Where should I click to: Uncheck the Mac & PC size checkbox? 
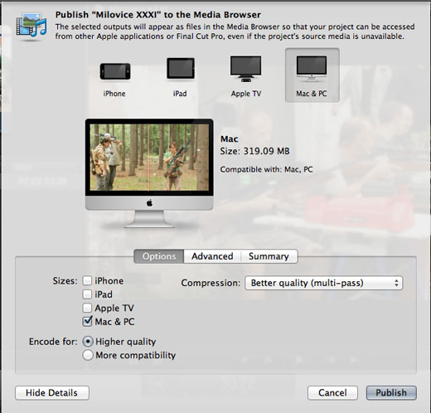pos(87,321)
